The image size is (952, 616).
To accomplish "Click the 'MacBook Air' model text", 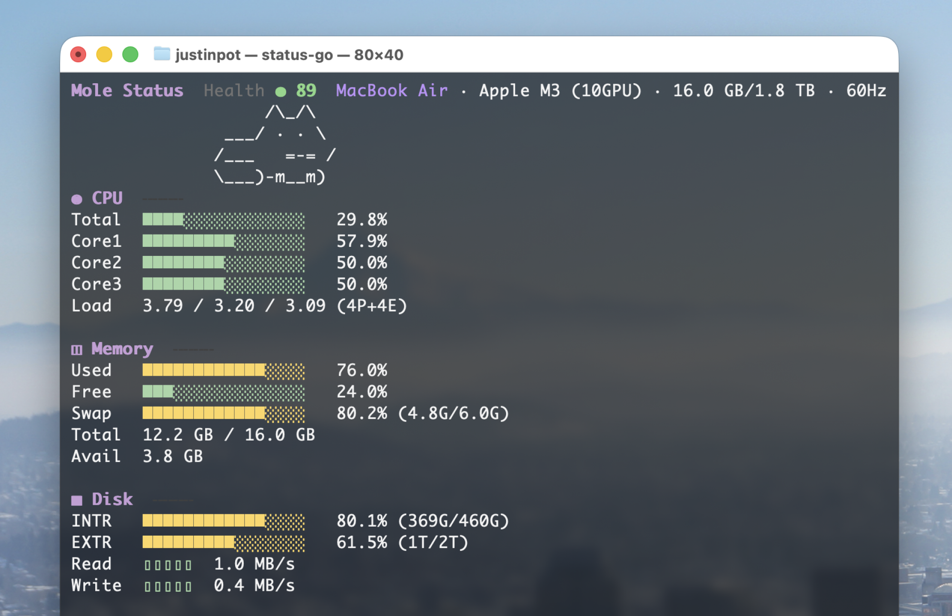I will (392, 90).
